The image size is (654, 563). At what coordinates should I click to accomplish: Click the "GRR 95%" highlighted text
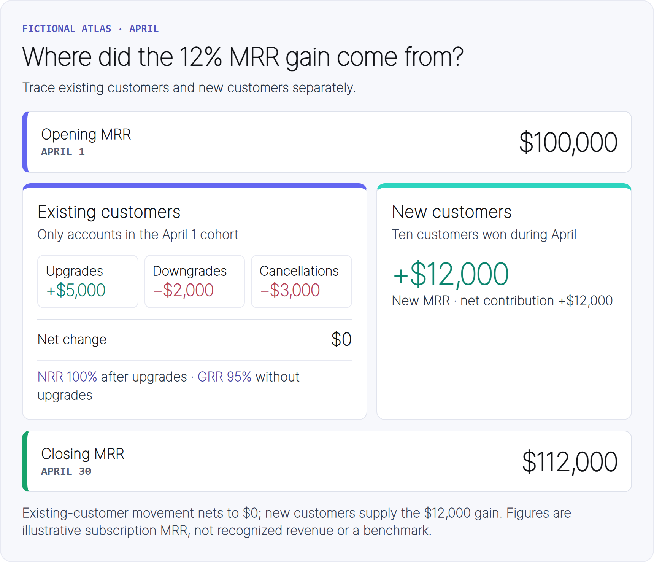point(224,377)
